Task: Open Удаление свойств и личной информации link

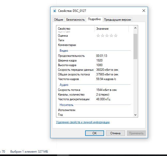Action: pyautogui.click(x=83, y=122)
